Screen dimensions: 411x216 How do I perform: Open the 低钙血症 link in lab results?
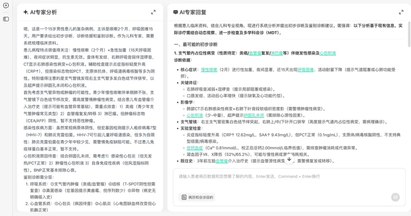coord(194,148)
